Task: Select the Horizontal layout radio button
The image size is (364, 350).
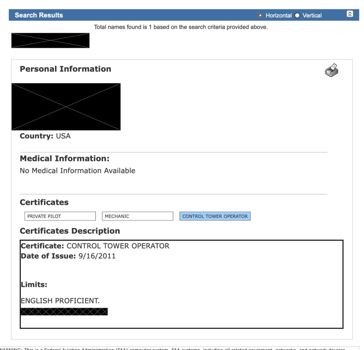Action: tap(261, 15)
